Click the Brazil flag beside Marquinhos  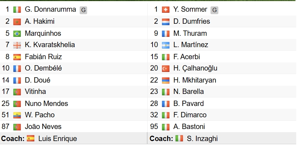[x=17, y=34]
